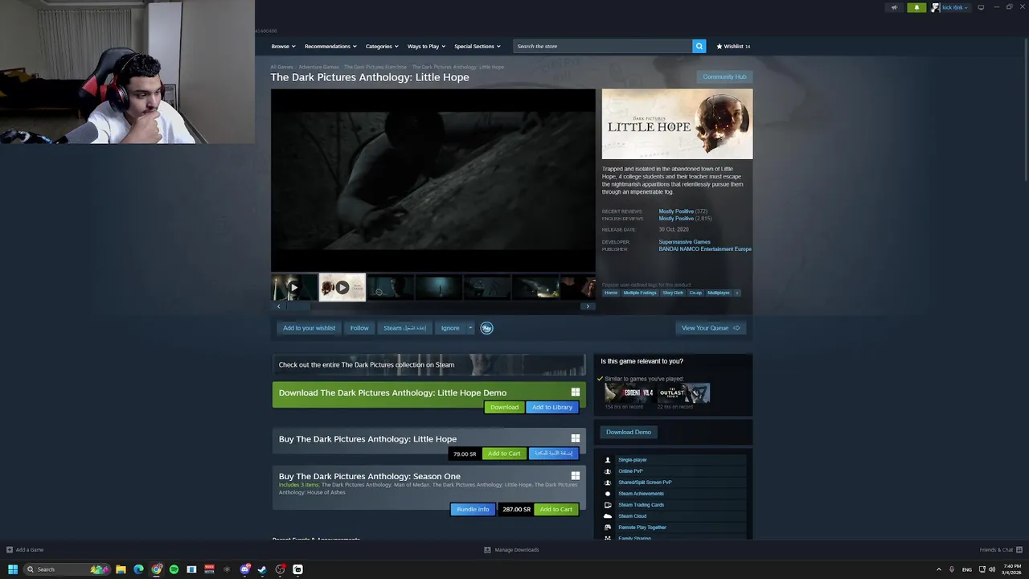This screenshot has width=1029, height=579.
Task: Open the Wishlist star link
Action: 733,46
